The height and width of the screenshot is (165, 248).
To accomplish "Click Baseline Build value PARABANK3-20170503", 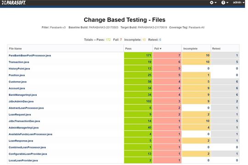I will [104, 27].
